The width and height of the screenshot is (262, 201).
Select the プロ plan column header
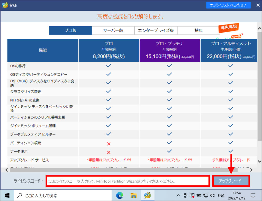coord(109,50)
